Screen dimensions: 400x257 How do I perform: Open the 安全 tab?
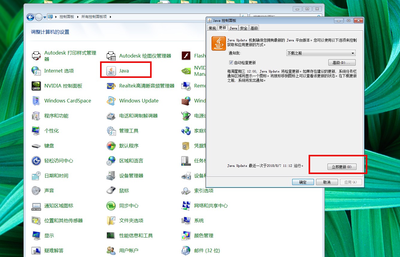pyautogui.click(x=244, y=28)
